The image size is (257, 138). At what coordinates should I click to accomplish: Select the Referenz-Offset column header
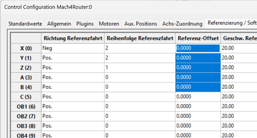198,39
